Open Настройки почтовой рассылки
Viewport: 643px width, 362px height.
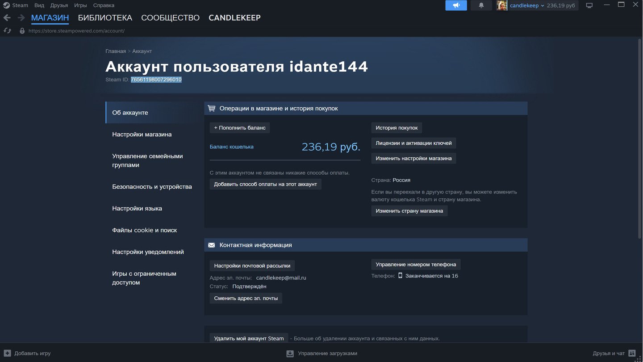pyautogui.click(x=252, y=265)
